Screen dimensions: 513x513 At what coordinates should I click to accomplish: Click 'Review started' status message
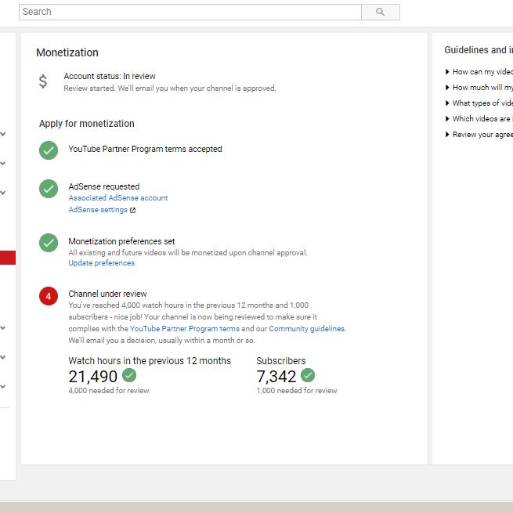pyautogui.click(x=170, y=89)
